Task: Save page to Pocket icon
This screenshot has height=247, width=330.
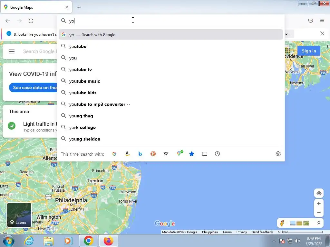Action: tap(310, 21)
